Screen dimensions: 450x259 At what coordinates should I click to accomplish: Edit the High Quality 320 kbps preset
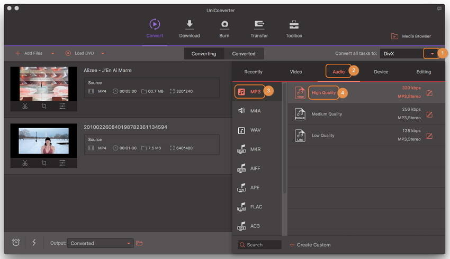(429, 93)
